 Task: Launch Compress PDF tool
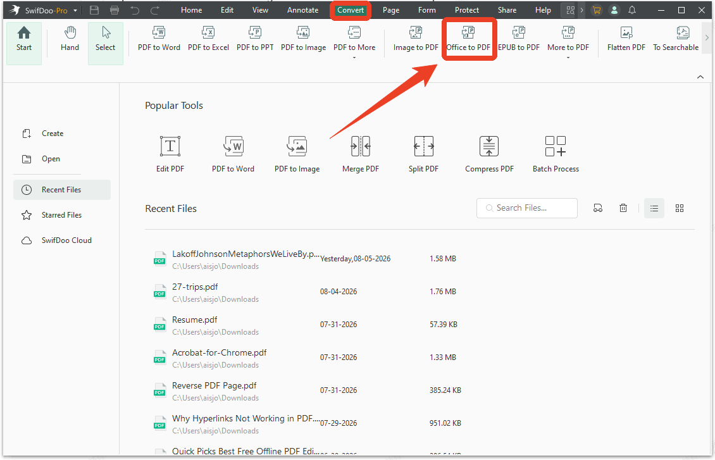pos(489,154)
